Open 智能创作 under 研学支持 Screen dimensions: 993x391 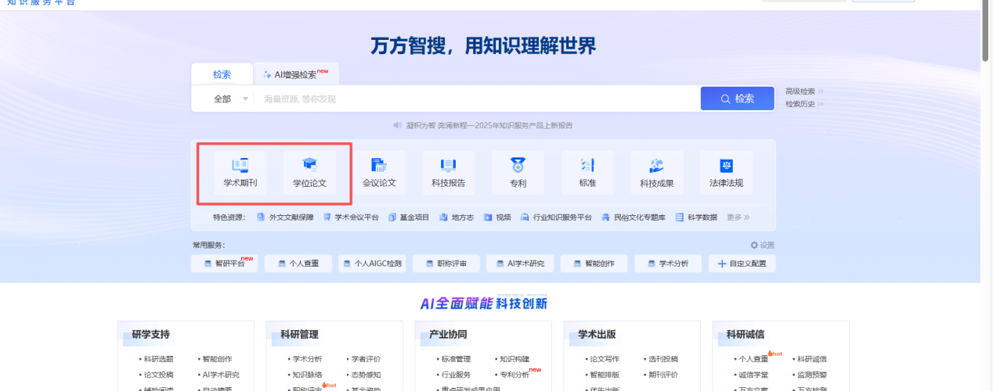pos(217,359)
